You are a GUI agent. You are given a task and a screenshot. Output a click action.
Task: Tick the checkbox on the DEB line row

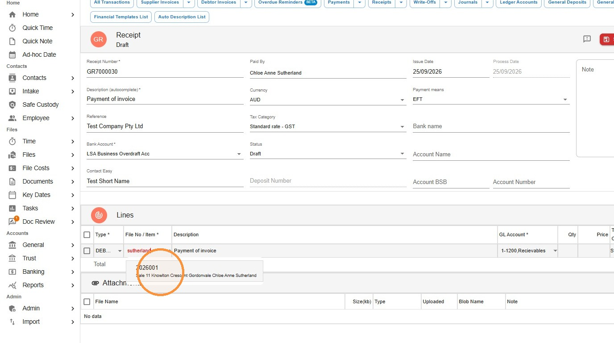tap(87, 251)
